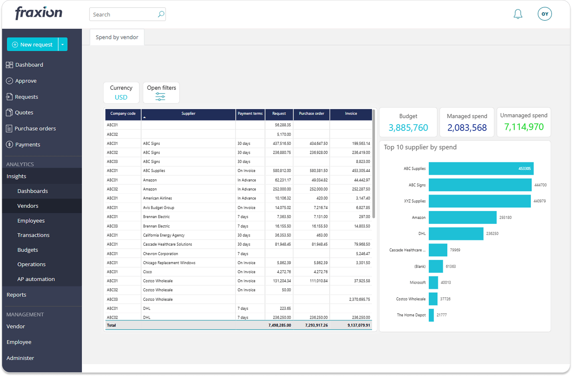Open the Reports section

16,295
